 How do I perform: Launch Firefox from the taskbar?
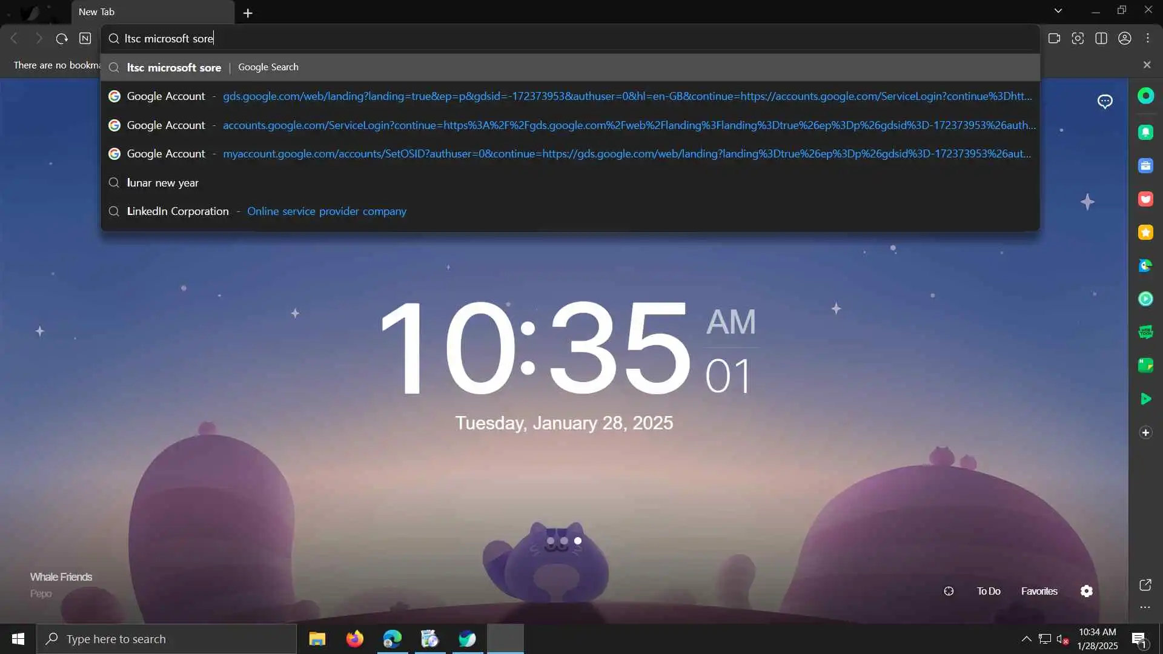click(x=354, y=639)
